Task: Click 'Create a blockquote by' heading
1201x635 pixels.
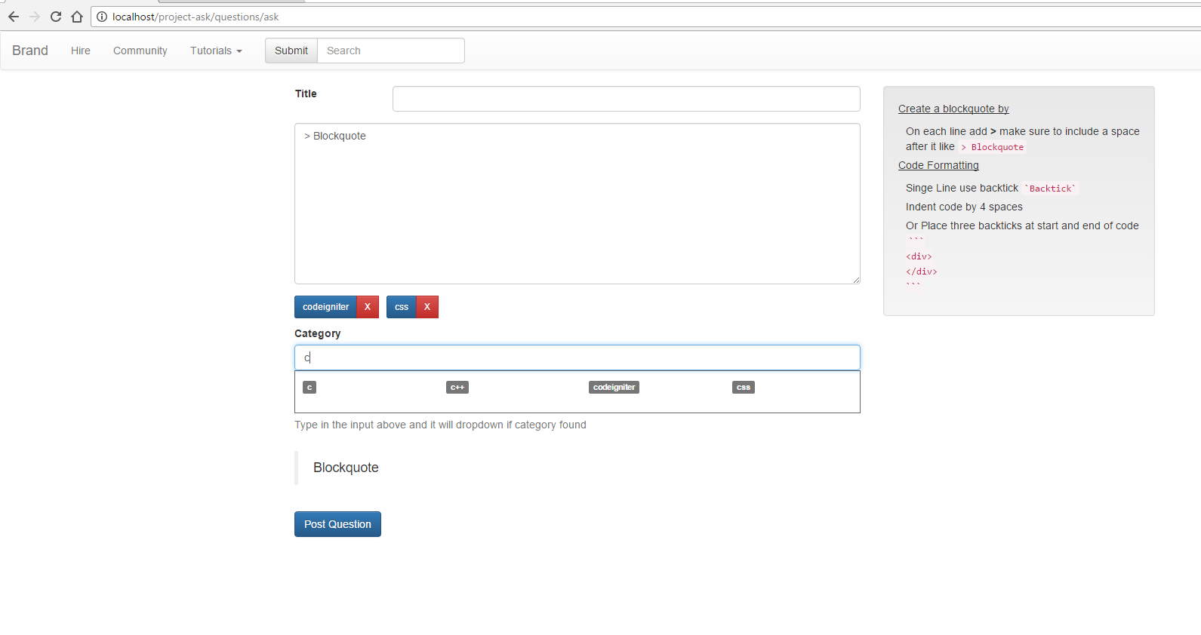Action: tap(953, 109)
